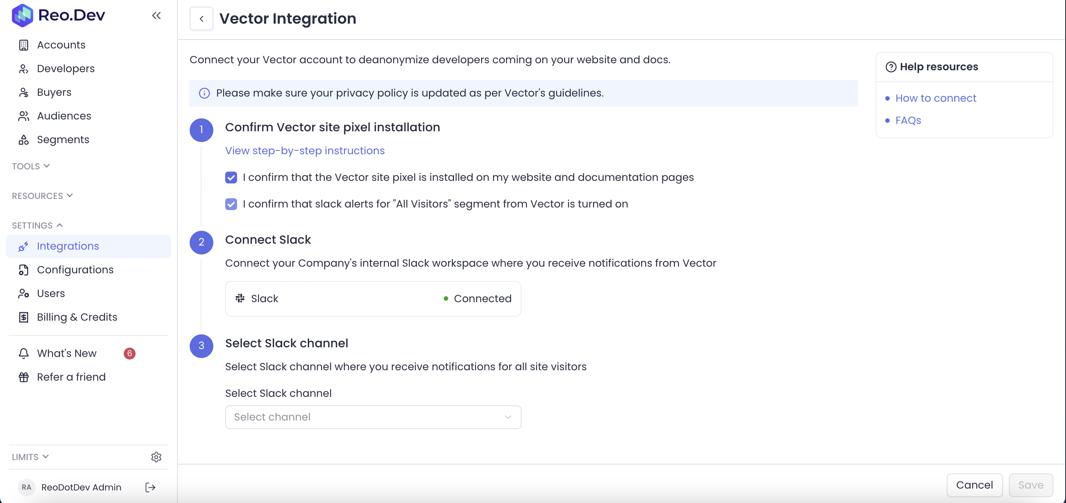The height and width of the screenshot is (503, 1066).
Task: Open the gear settings icon beside LIMITS
Action: click(156, 457)
